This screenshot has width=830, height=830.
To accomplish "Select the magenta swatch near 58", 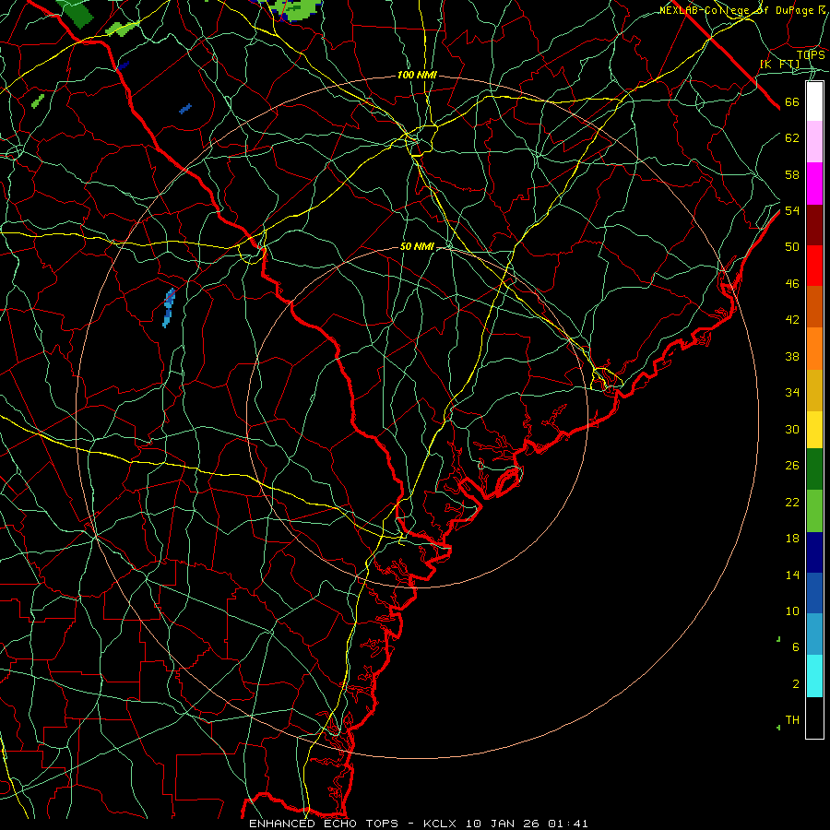I will [814, 184].
